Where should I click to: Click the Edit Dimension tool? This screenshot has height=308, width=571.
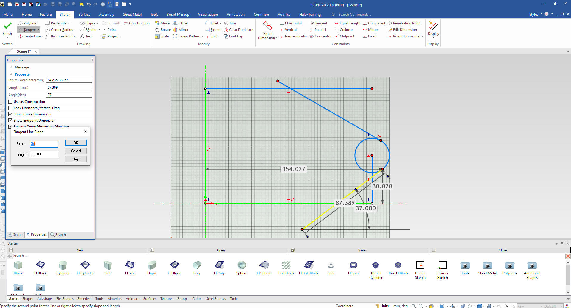tap(402, 30)
